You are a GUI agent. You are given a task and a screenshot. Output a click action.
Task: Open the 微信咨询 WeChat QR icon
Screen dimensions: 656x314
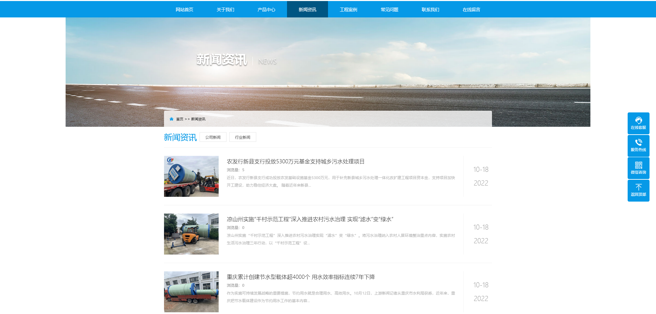pyautogui.click(x=638, y=168)
